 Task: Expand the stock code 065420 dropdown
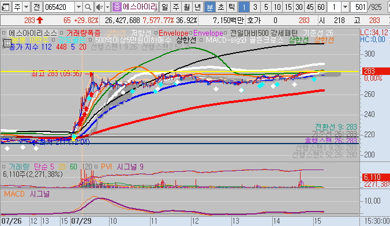coord(78,7)
